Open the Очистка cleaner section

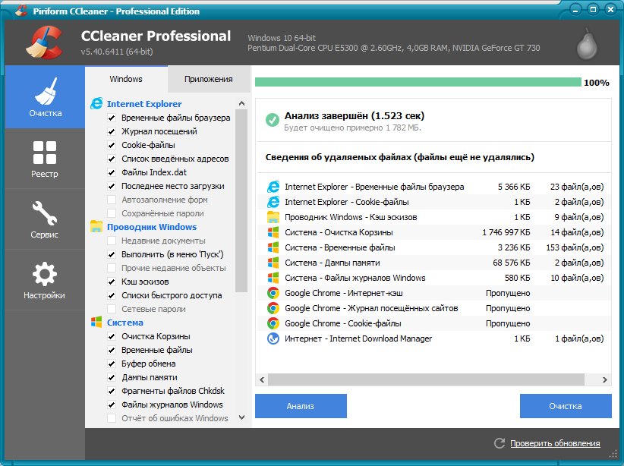[x=45, y=97]
